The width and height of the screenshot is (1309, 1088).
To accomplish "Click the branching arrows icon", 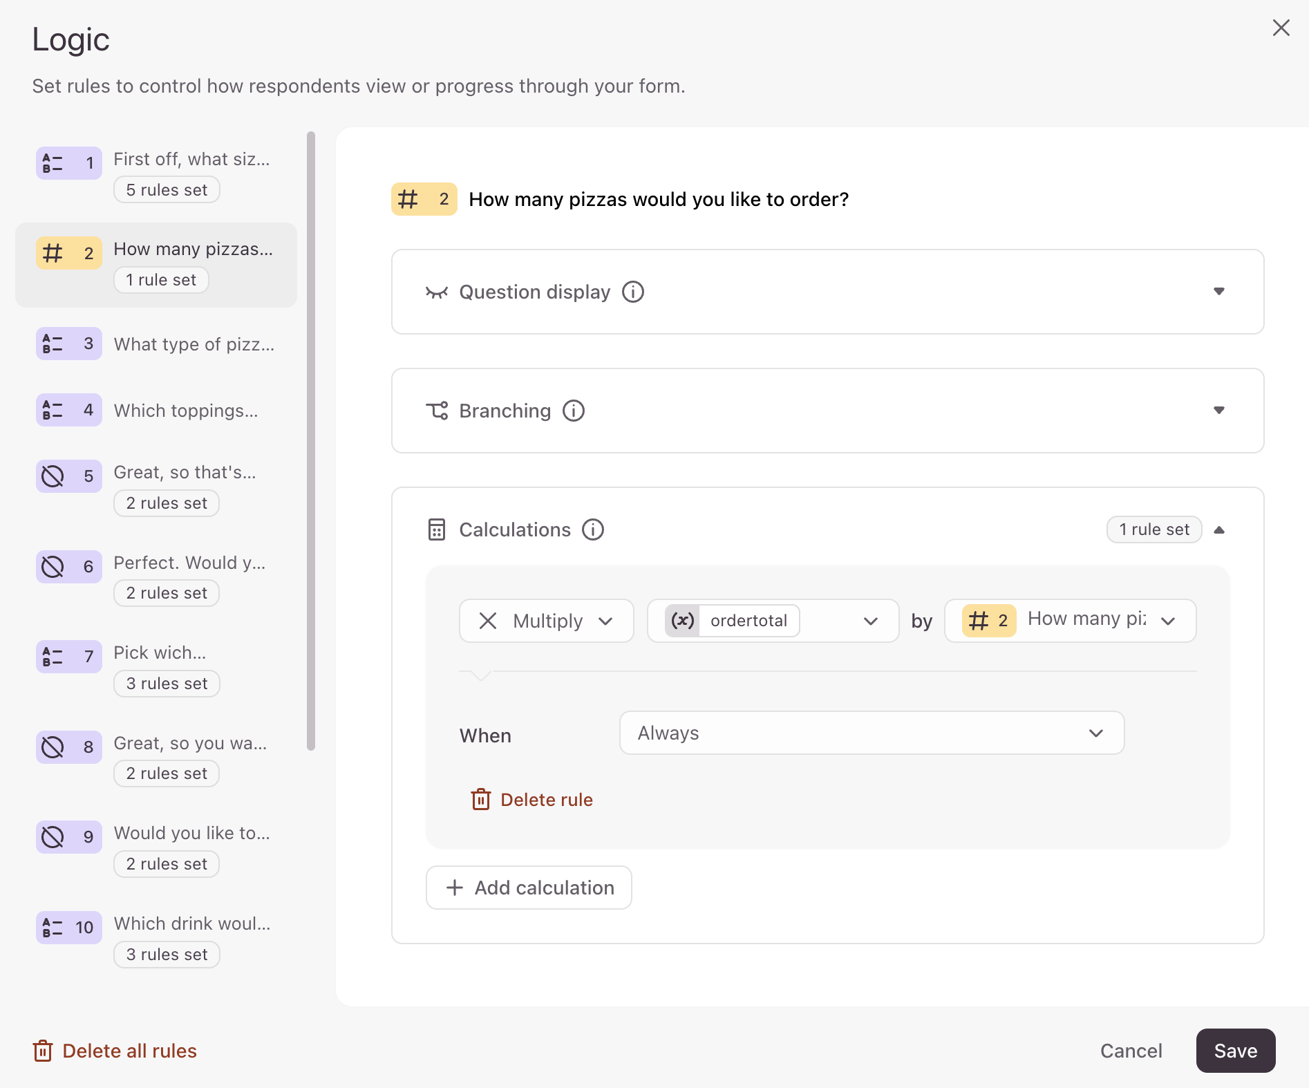I will click(x=437, y=411).
